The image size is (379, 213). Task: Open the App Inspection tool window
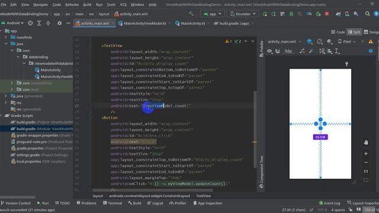(207, 204)
